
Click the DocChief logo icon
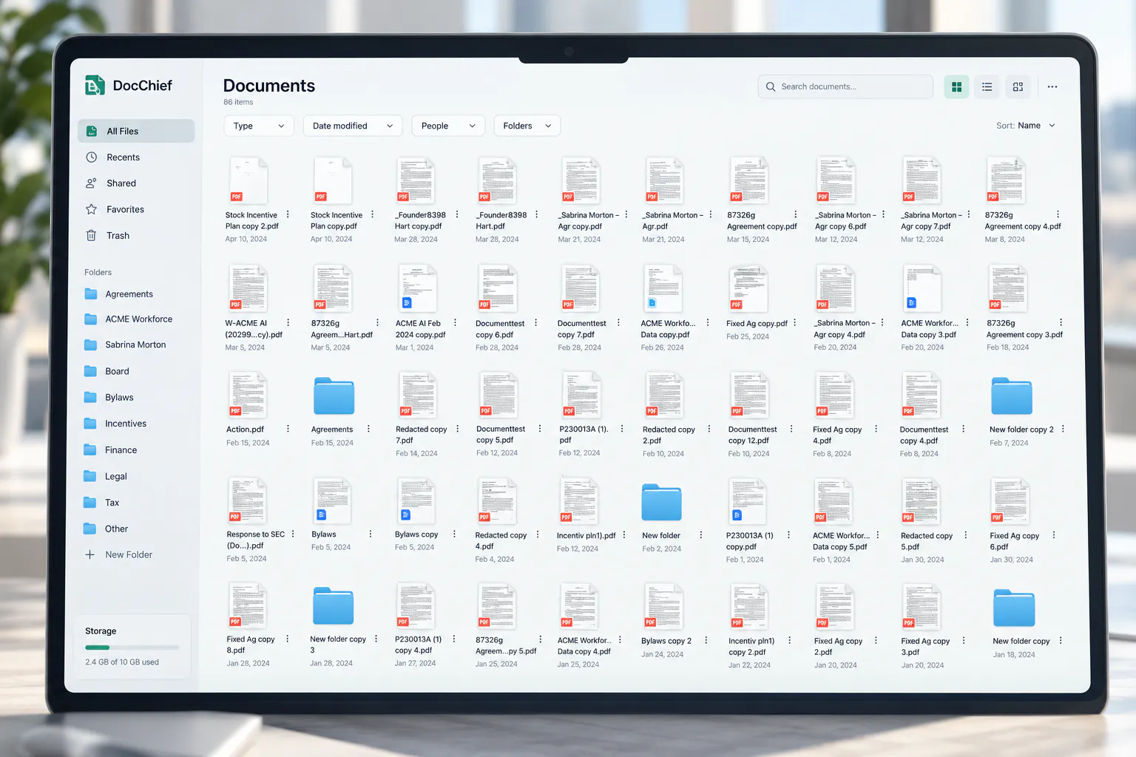point(95,86)
